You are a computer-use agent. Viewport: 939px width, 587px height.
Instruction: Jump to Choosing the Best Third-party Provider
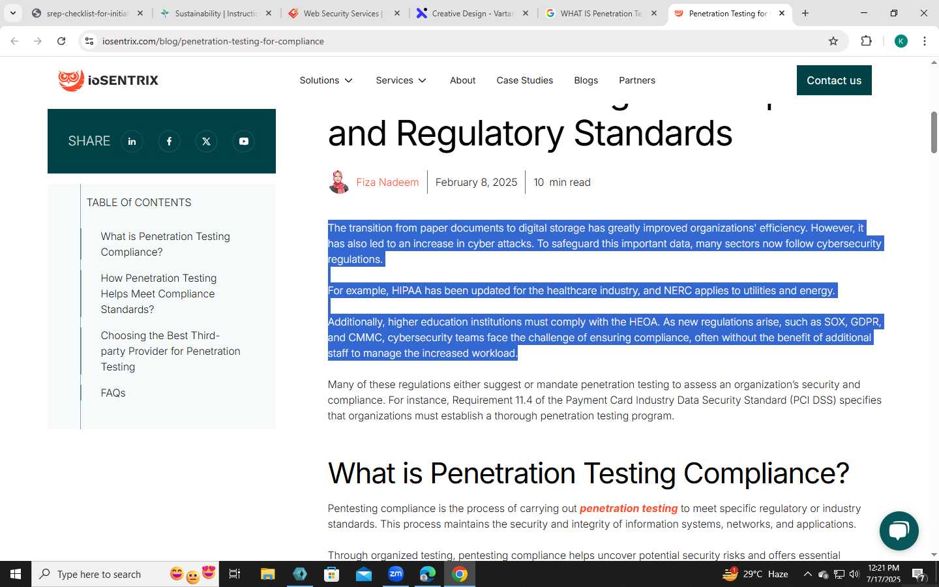tap(170, 351)
